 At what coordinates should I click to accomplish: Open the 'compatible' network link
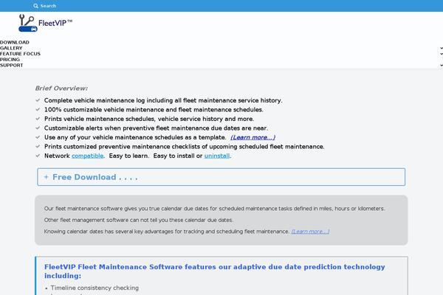(88, 156)
